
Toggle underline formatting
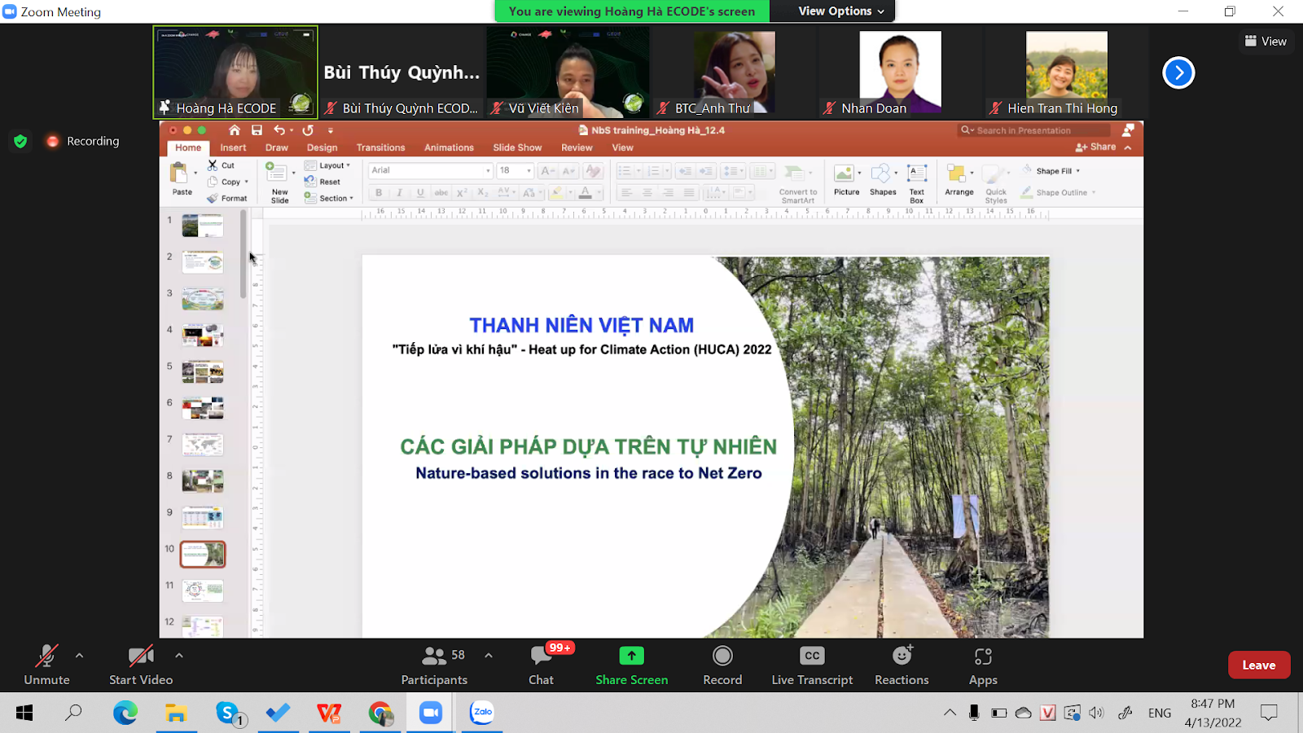point(420,193)
